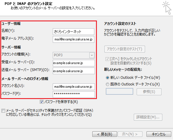Select 既存の Outlook データ ファイル radio button
Viewport: 173px width, 140px height.
(x=108, y=84)
